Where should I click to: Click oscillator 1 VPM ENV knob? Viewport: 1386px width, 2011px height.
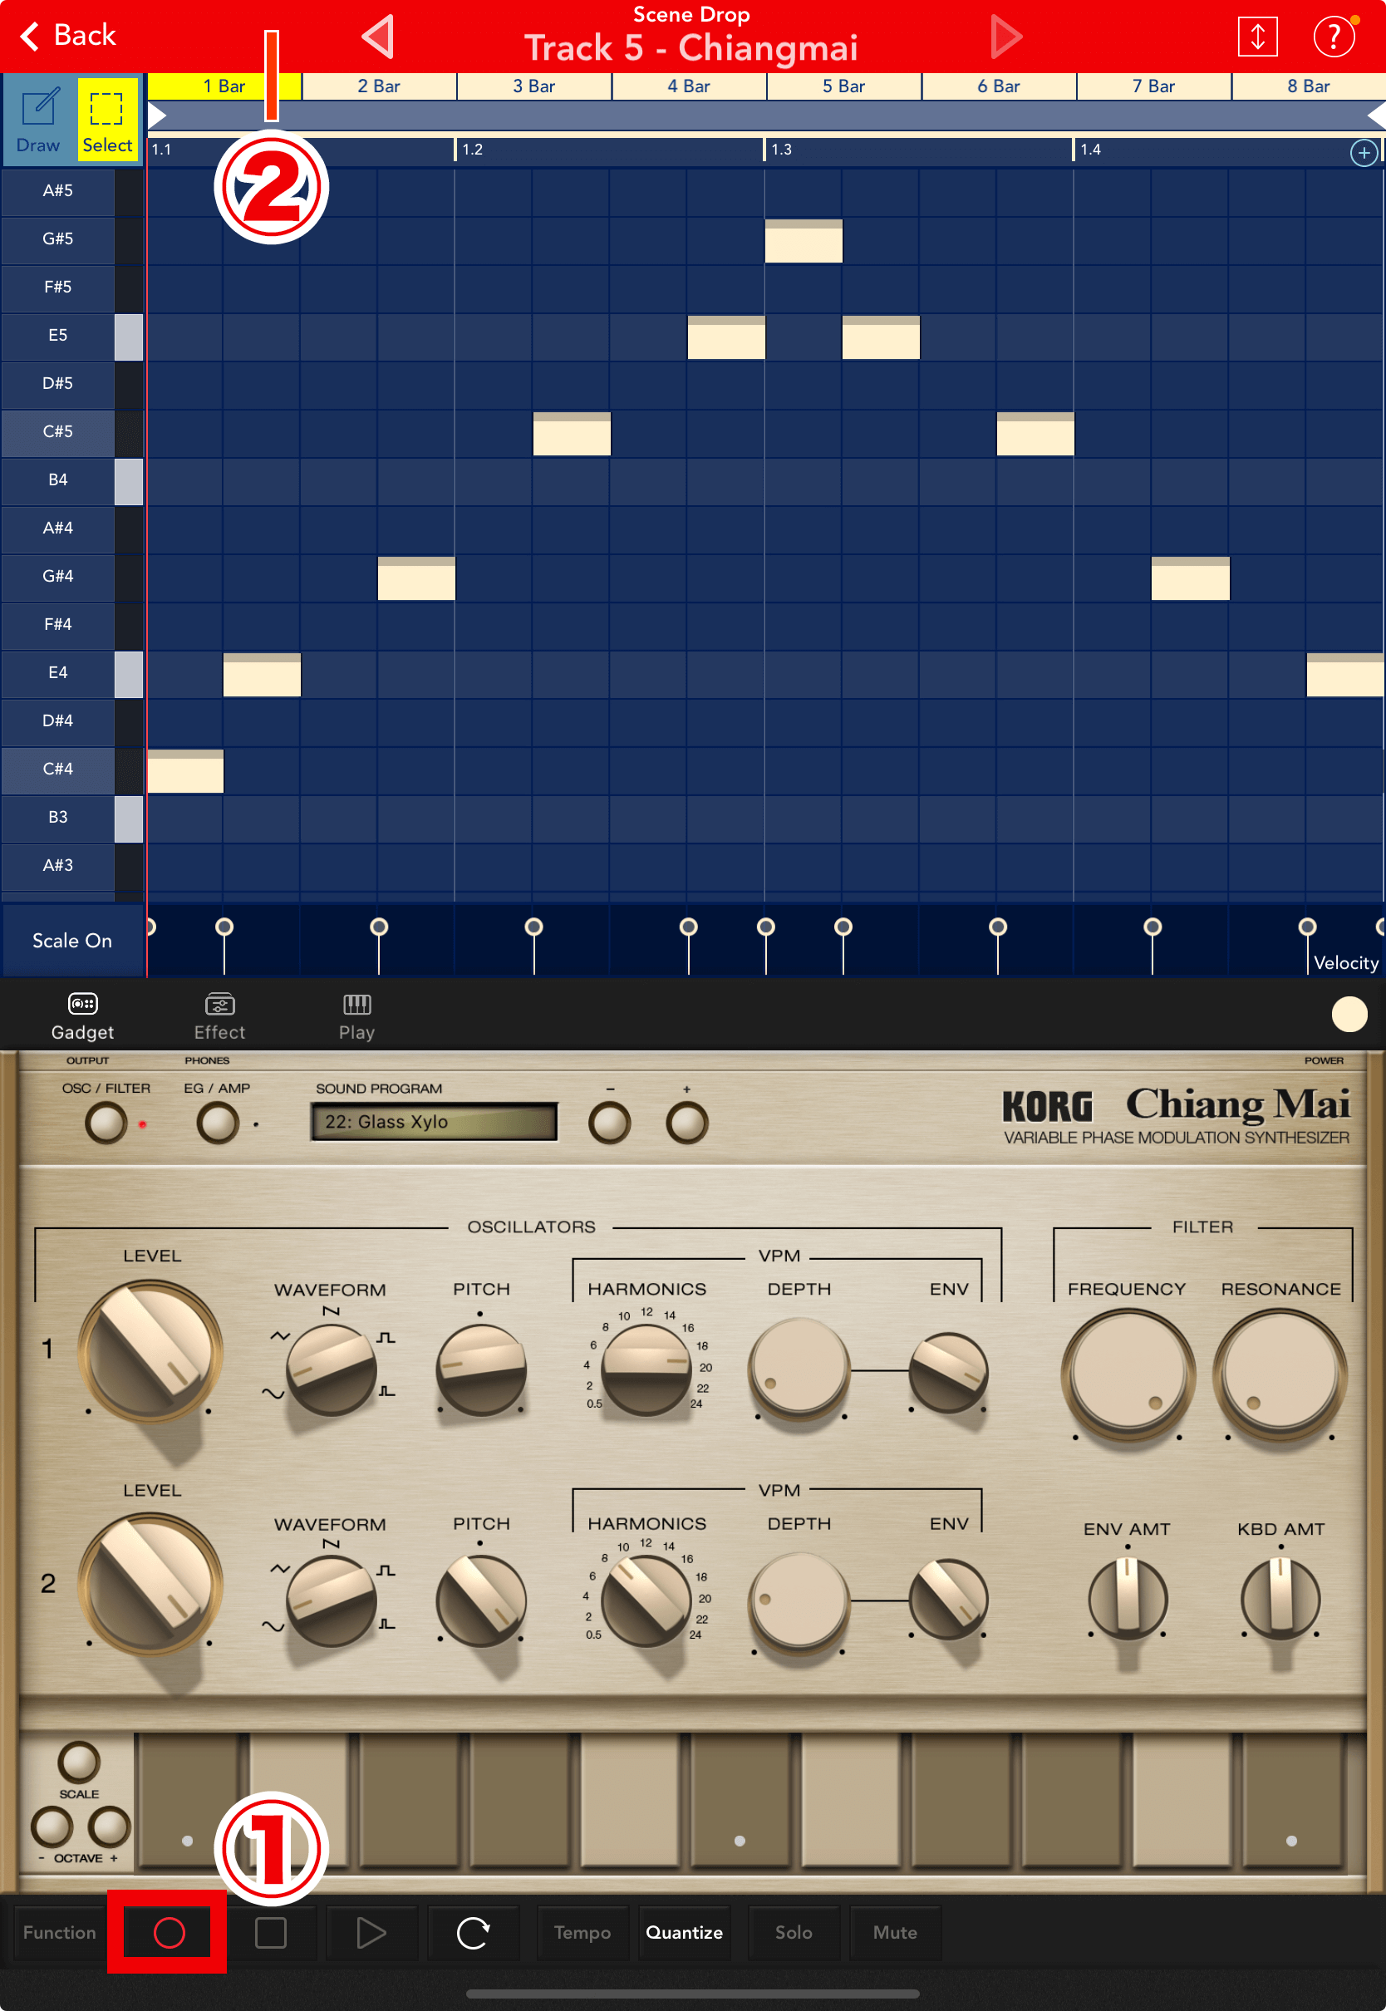coord(948,1372)
